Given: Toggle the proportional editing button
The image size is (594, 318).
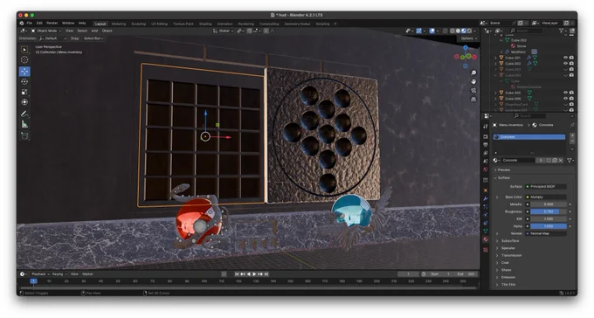Looking at the screenshot, I should [266, 31].
